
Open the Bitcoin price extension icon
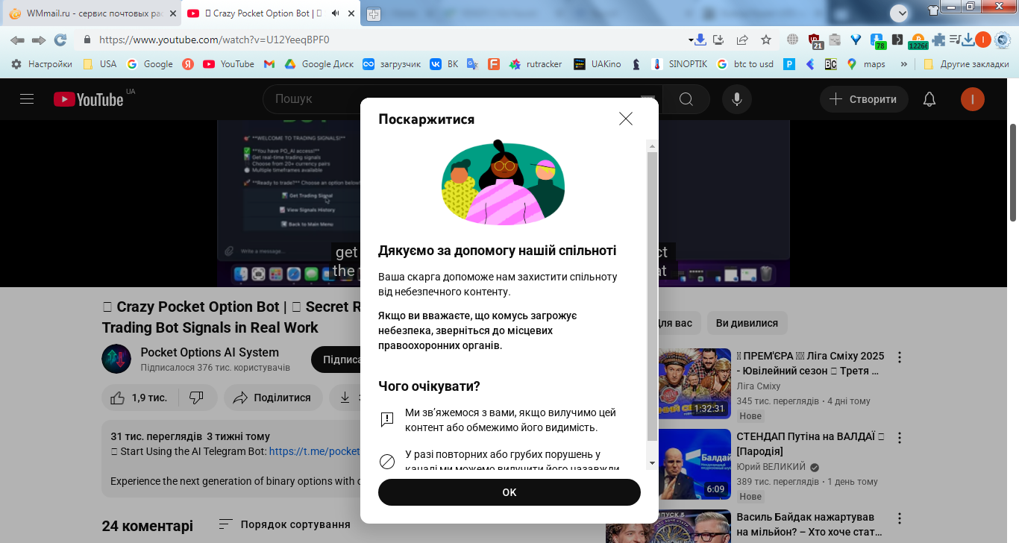(918, 41)
